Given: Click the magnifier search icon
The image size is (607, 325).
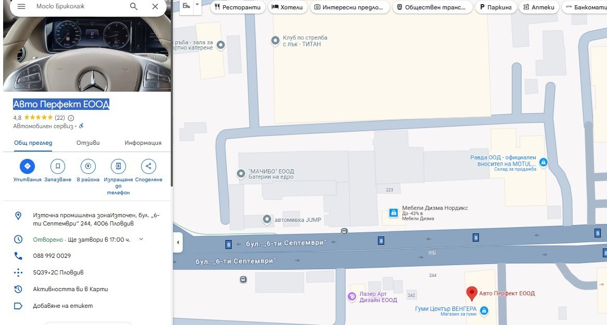Looking at the screenshot, I should (x=134, y=6).
